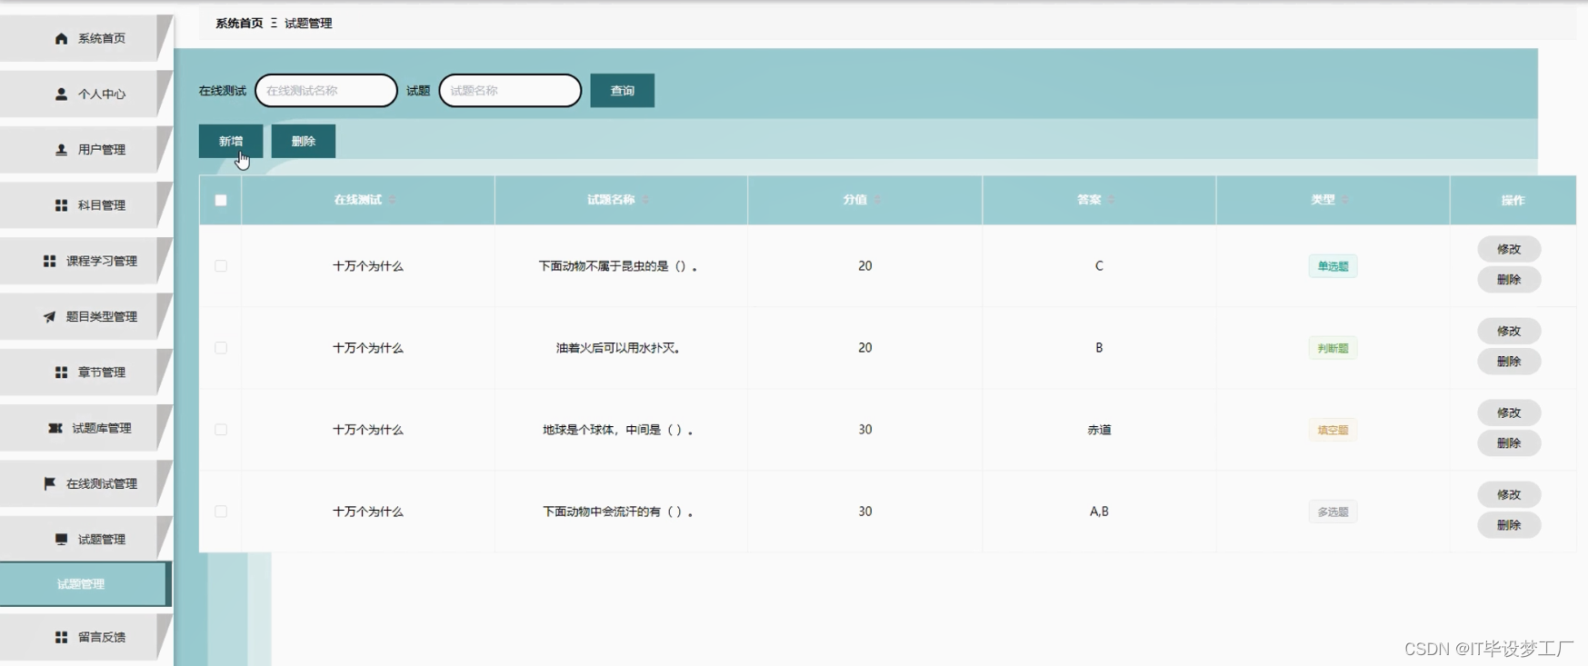The image size is (1588, 666).
Task: Click the 单选题 type tag
Action: tap(1333, 266)
